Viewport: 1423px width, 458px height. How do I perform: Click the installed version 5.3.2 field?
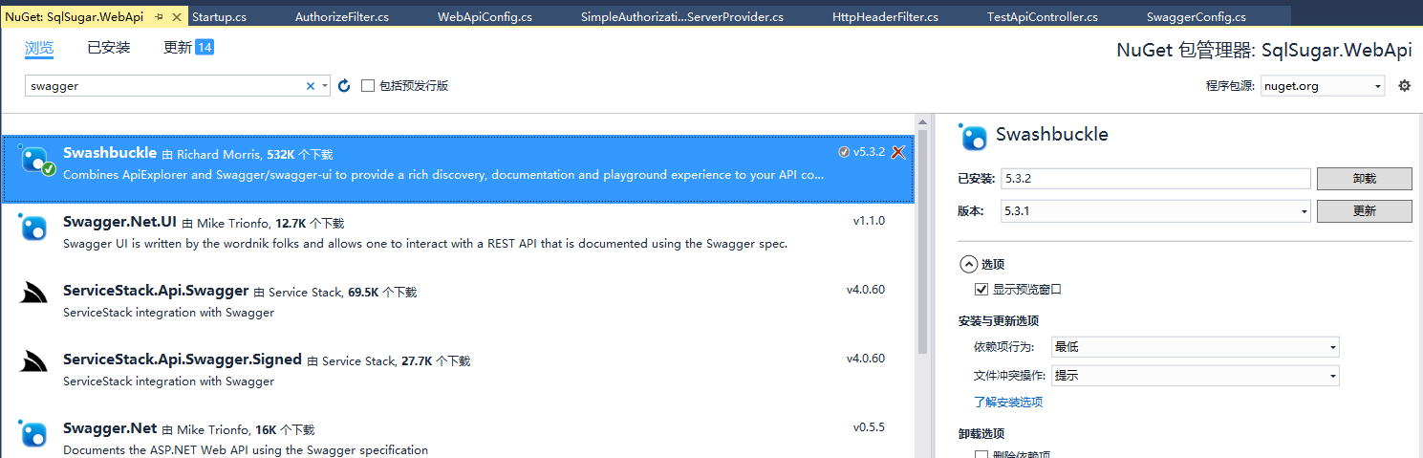tap(1155, 179)
